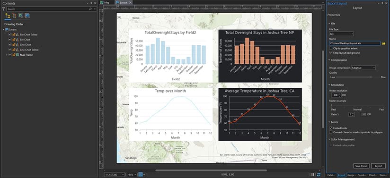Screen dimensions: 390x178
Task: Select the second list-by view icon
Action: tap(14, 16)
